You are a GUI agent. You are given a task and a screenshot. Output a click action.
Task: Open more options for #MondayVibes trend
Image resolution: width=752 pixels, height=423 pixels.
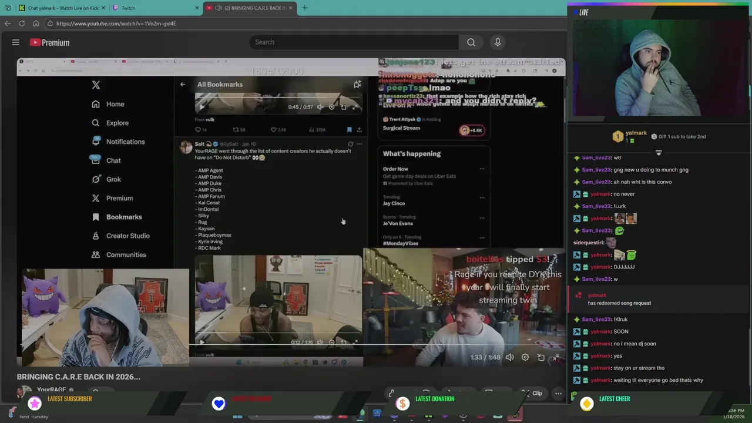point(482,237)
